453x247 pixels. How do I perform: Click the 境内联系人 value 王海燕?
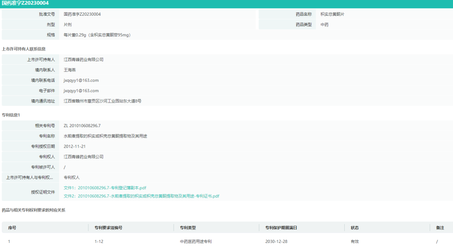(70, 70)
